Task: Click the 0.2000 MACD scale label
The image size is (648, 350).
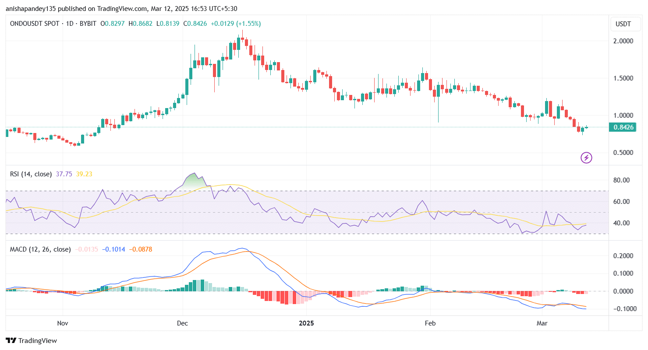Action: tap(623, 255)
